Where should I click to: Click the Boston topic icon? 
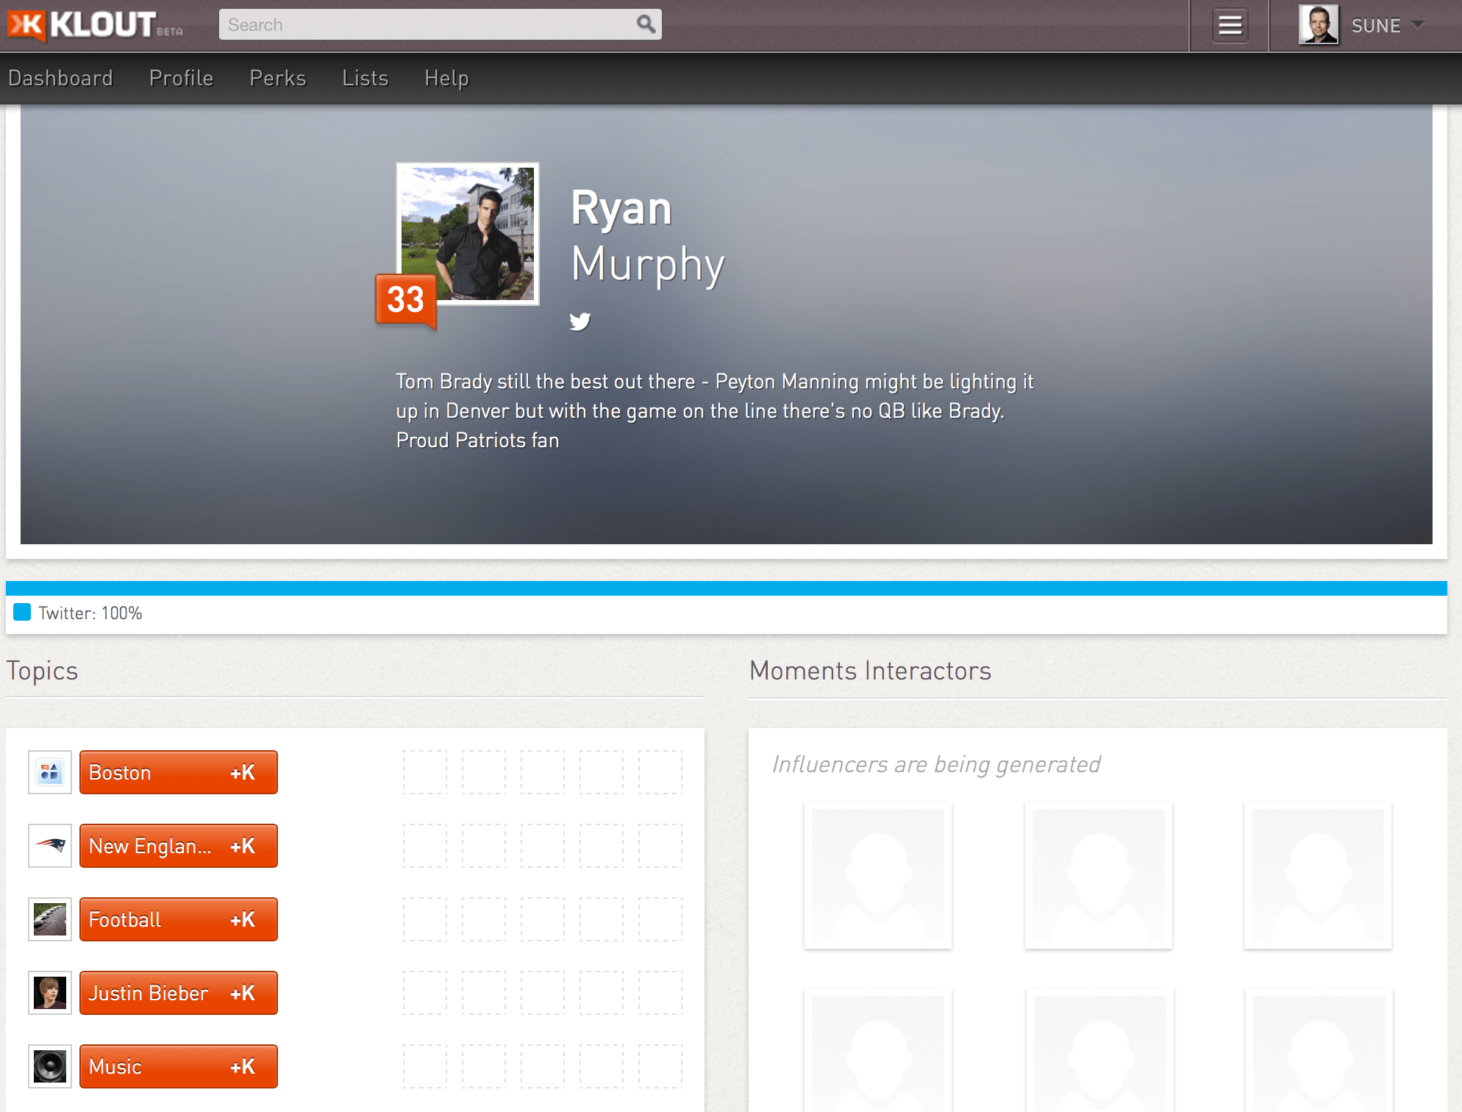[x=49, y=772]
